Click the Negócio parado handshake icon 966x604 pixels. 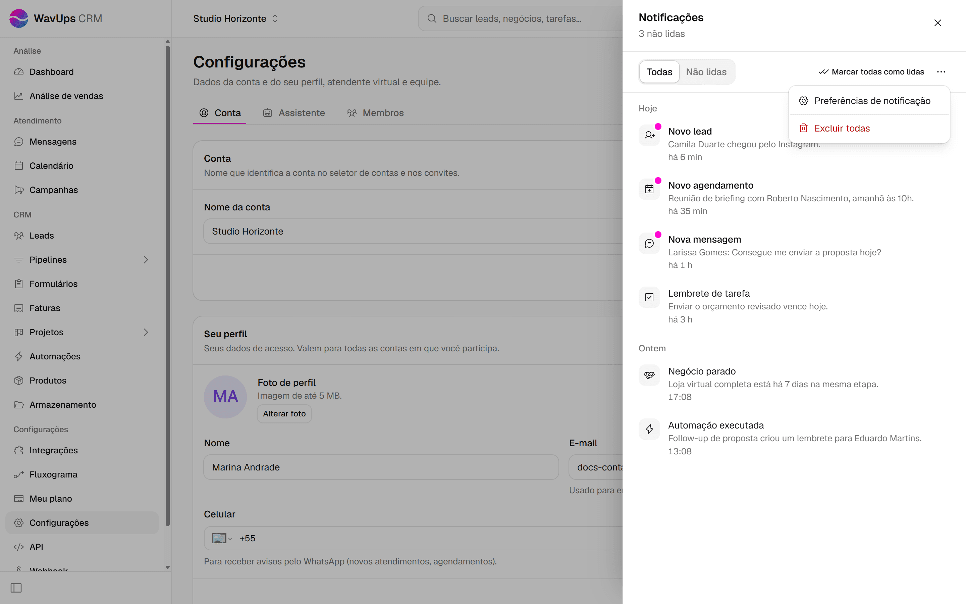(x=649, y=375)
